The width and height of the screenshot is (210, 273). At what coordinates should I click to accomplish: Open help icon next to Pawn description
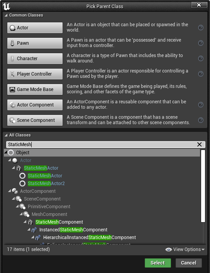pyautogui.click(x=201, y=43)
